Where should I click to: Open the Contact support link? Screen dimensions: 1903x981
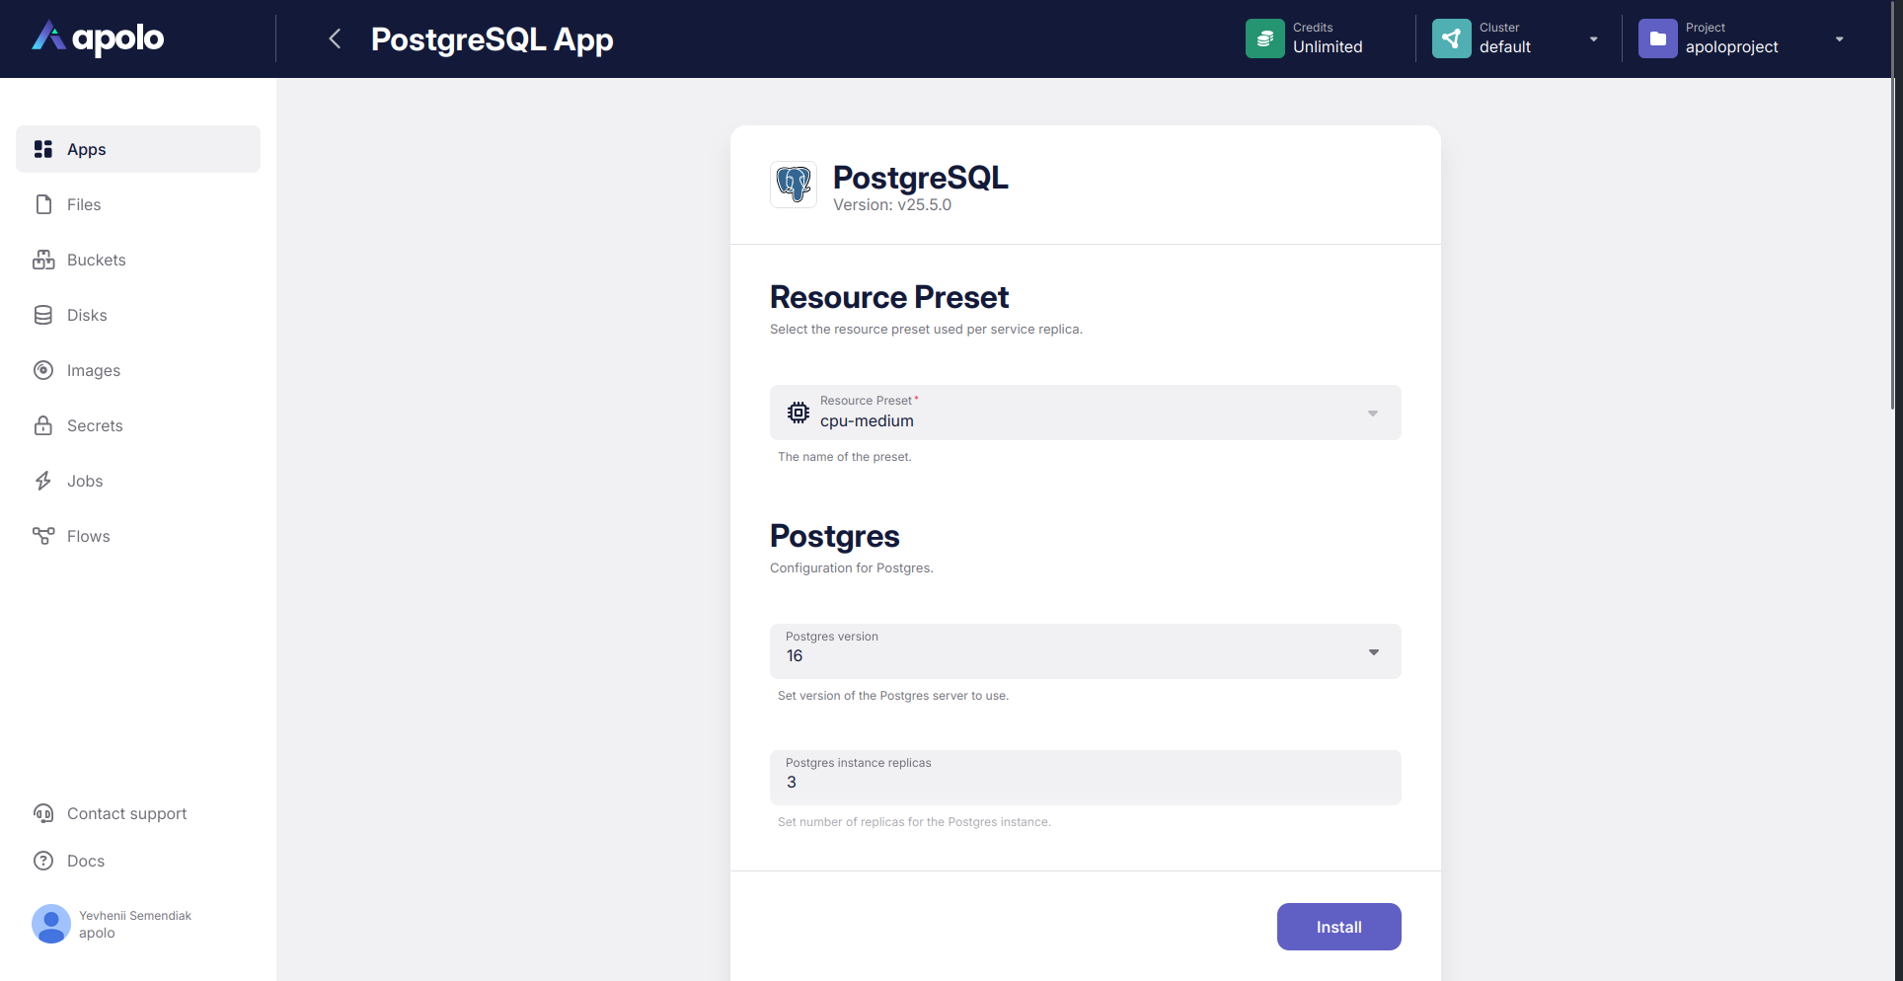click(x=126, y=813)
